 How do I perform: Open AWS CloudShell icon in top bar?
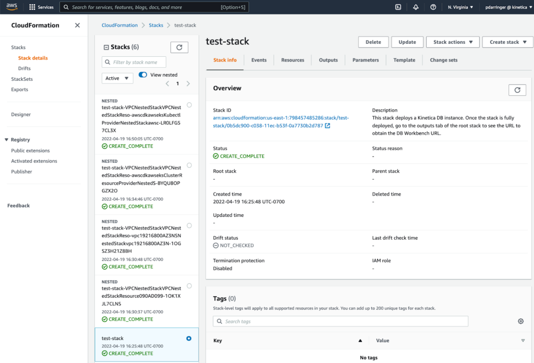[x=398, y=7]
